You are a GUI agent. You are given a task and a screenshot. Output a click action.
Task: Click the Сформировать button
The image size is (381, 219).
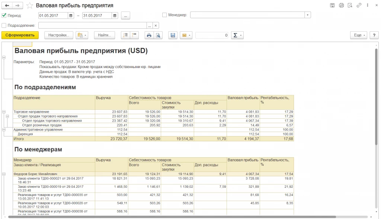click(x=20, y=35)
